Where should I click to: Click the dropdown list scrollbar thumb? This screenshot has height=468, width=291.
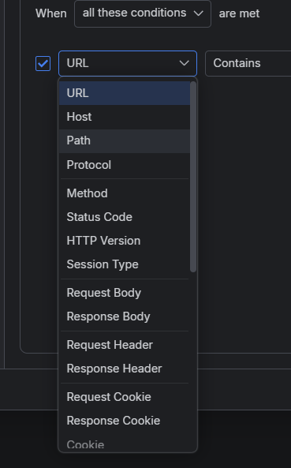[x=193, y=177]
